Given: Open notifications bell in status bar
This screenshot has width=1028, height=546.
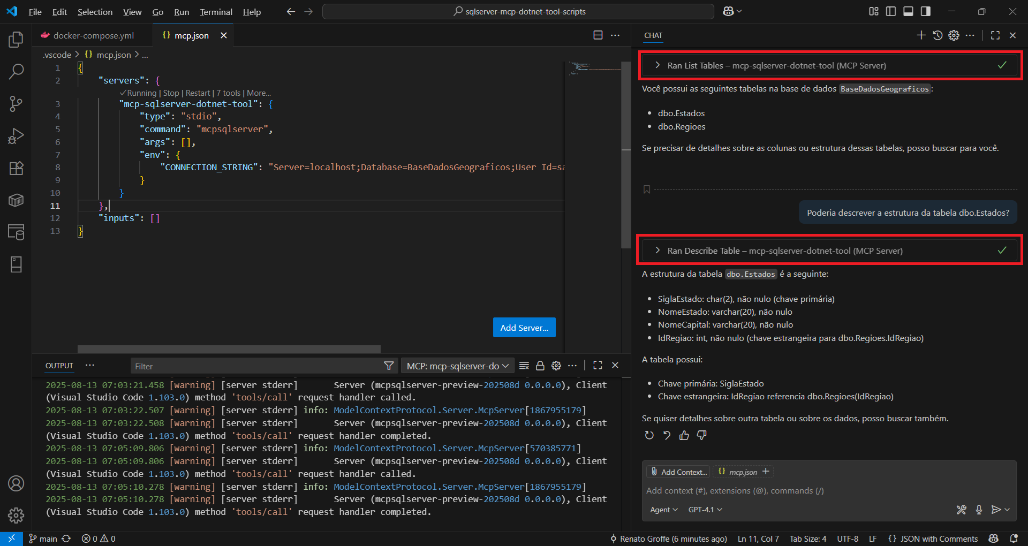Looking at the screenshot, I should (1014, 539).
